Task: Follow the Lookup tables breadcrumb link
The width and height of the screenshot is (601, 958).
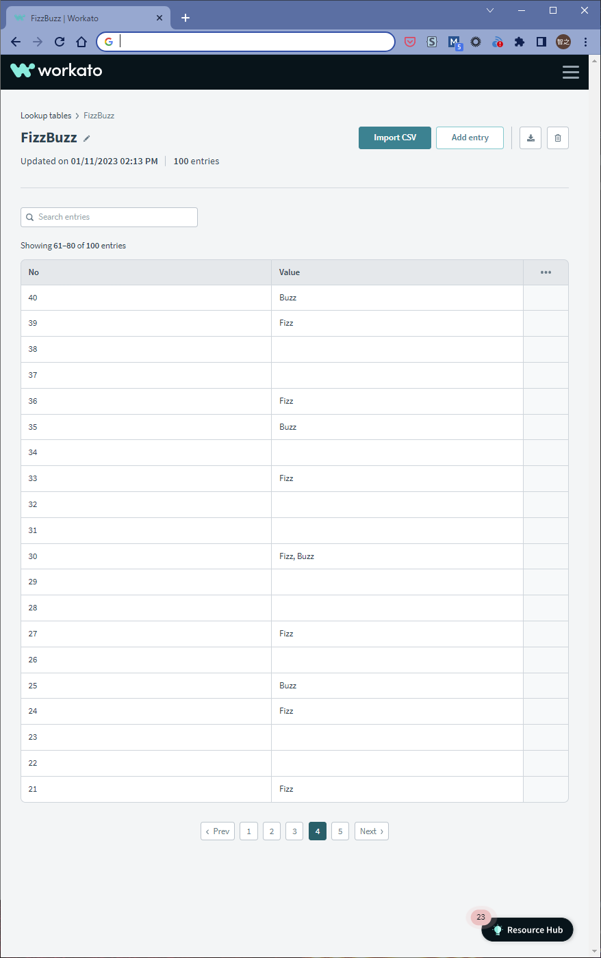Action: pyautogui.click(x=46, y=116)
